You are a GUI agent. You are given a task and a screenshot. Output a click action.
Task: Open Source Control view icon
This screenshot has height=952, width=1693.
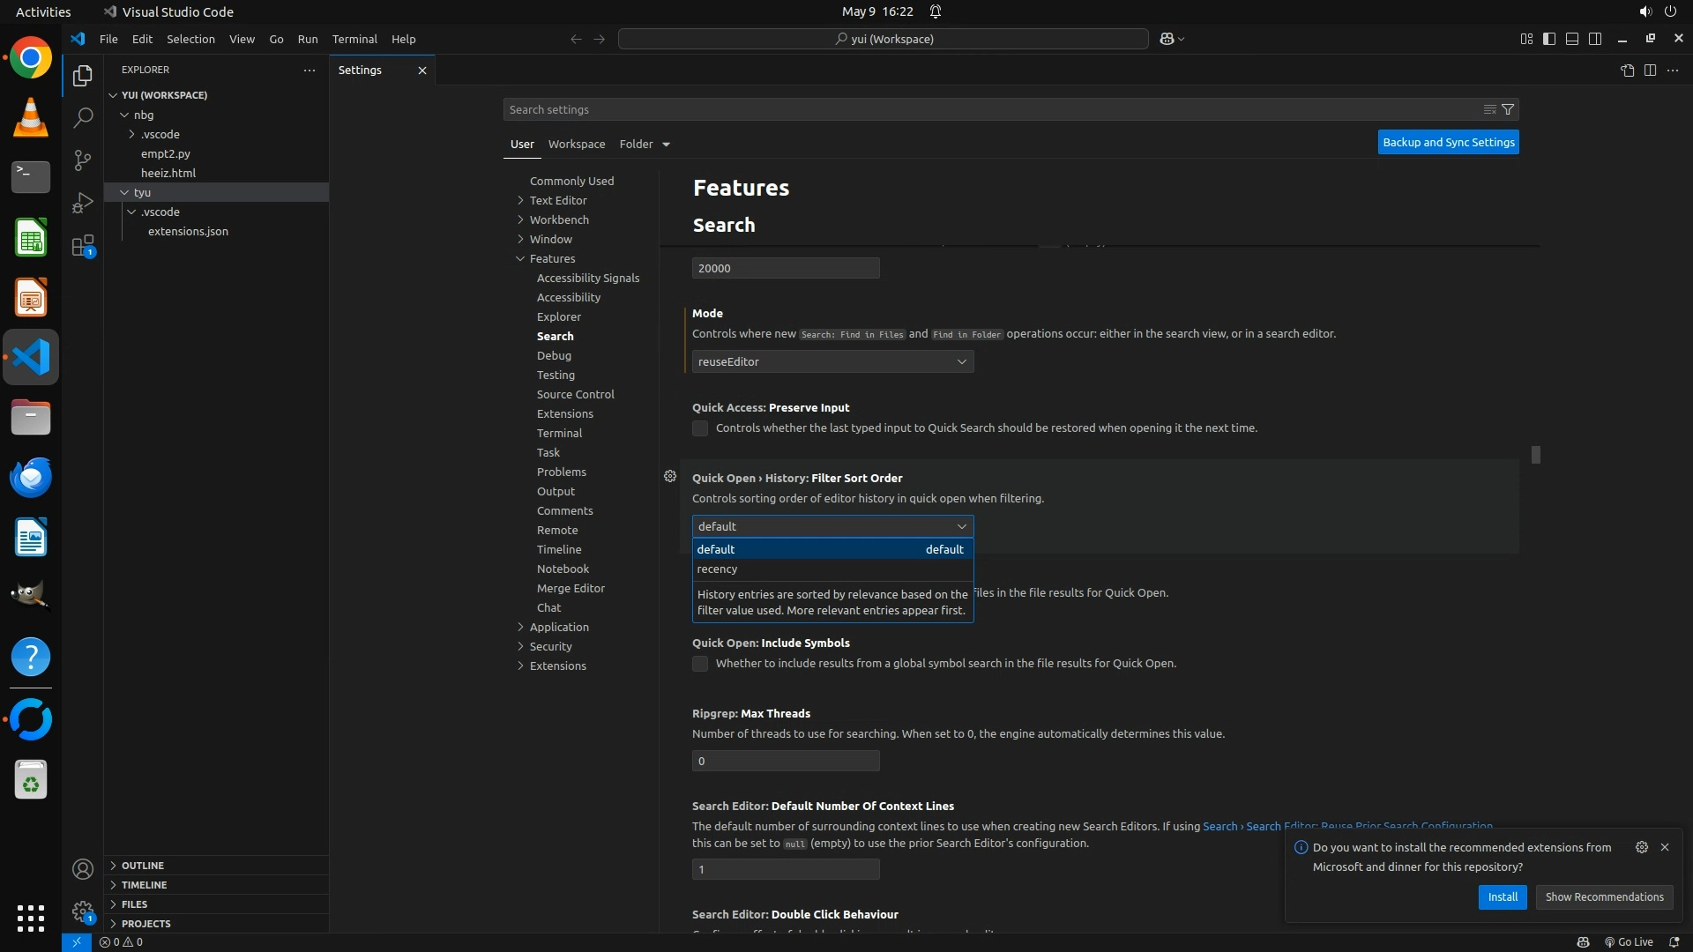(82, 160)
